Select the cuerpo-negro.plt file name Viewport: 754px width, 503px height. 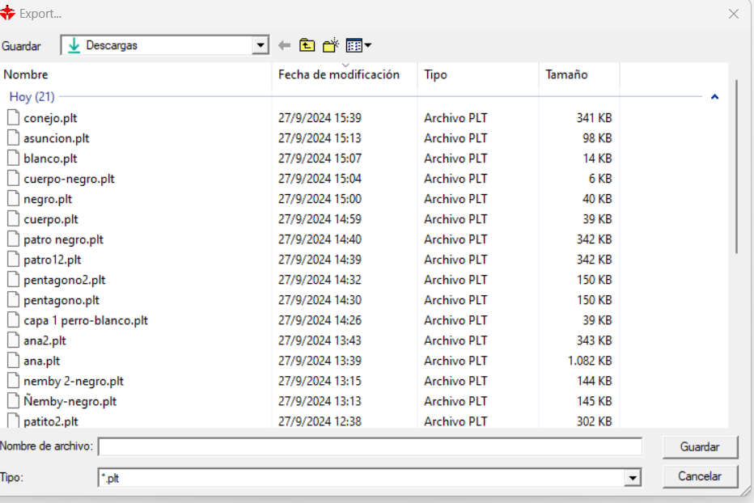point(69,179)
